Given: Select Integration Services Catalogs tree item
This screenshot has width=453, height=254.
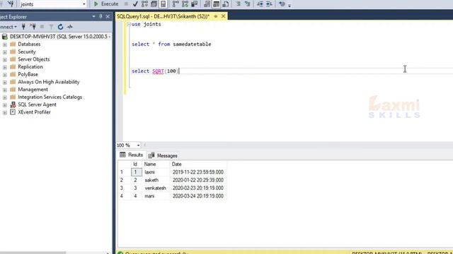Looking at the screenshot, I should tap(50, 97).
